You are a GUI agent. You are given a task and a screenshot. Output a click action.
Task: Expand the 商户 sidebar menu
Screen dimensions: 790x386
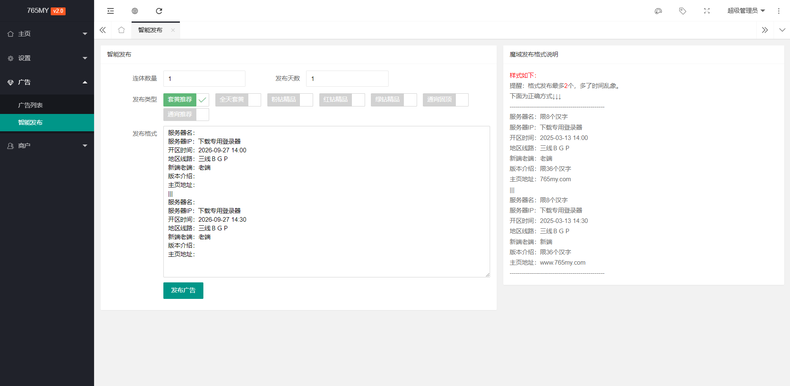point(47,146)
